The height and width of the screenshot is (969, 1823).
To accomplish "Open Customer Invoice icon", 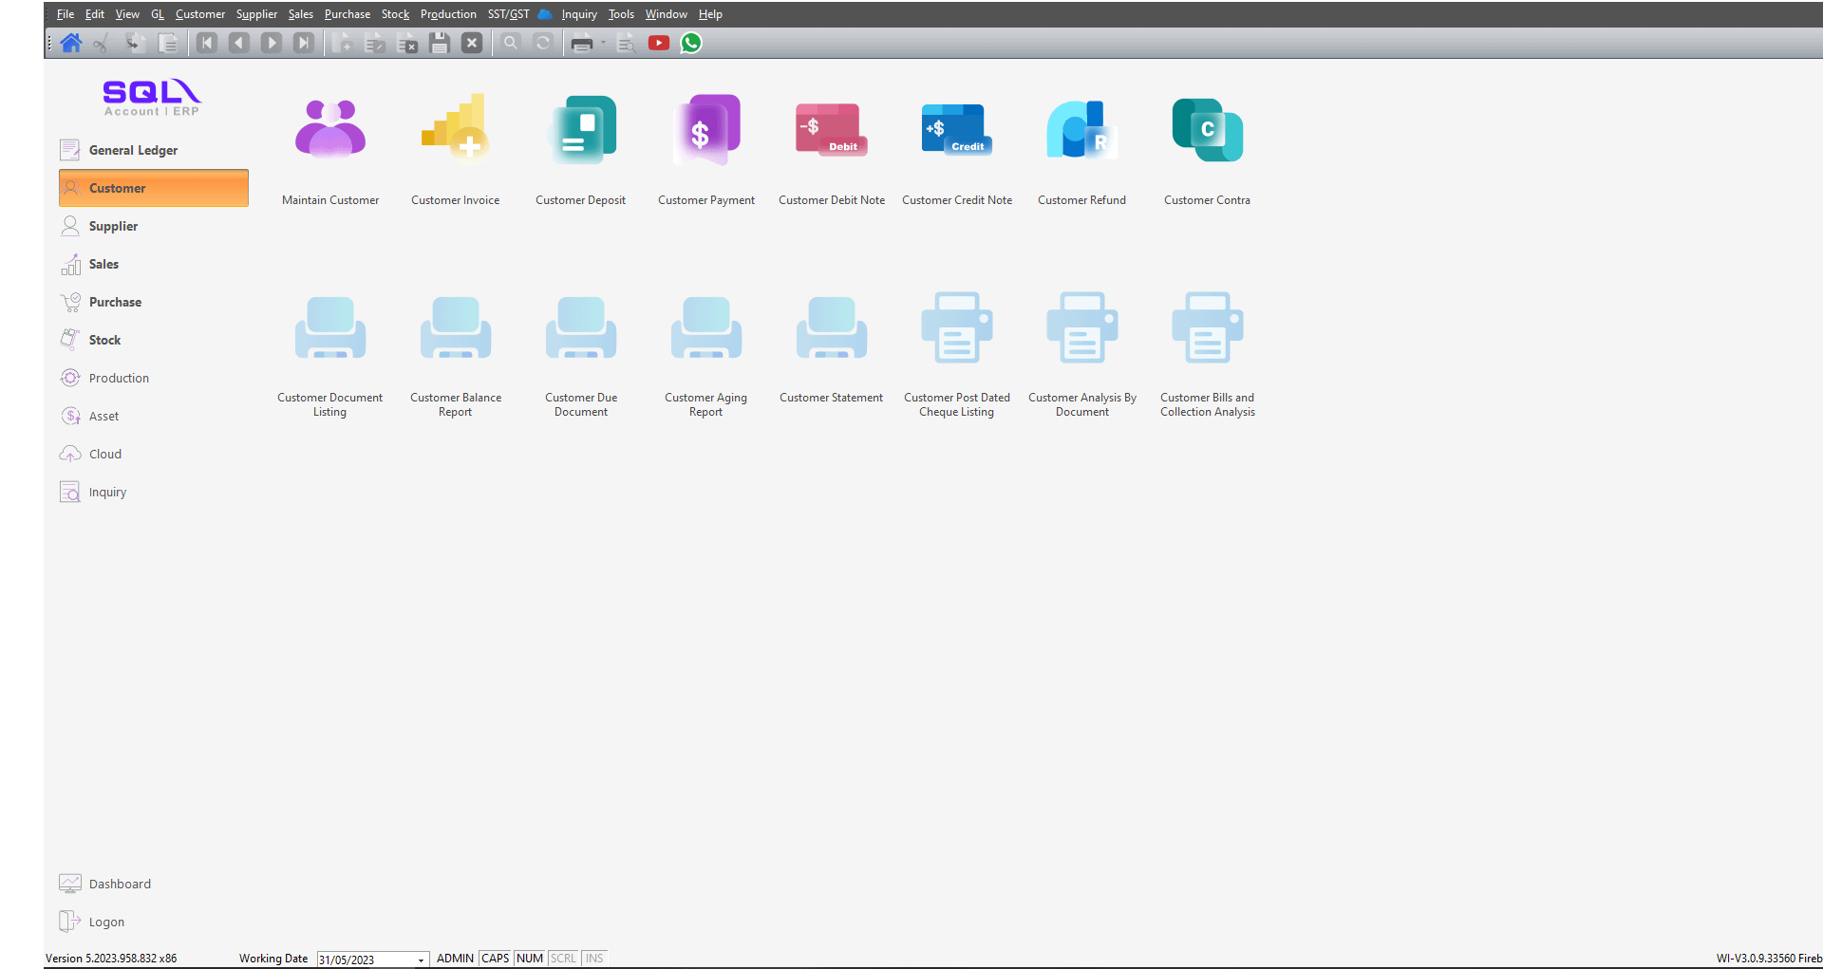I will coord(455,131).
